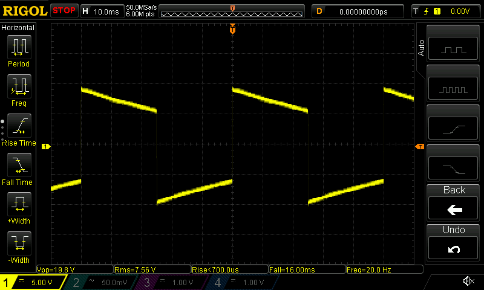Image resolution: width=484 pixels, height=290 pixels.
Task: Click the trigger level 0.00V readout
Action: pos(460,11)
